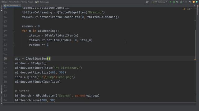
Task: Run the My Dictionary configuration
Action: pyautogui.click(x=171, y=2)
